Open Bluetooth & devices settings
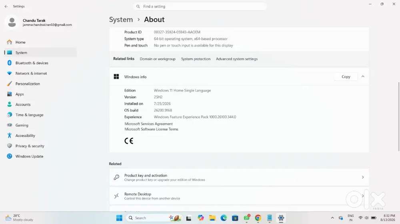 click(40, 63)
